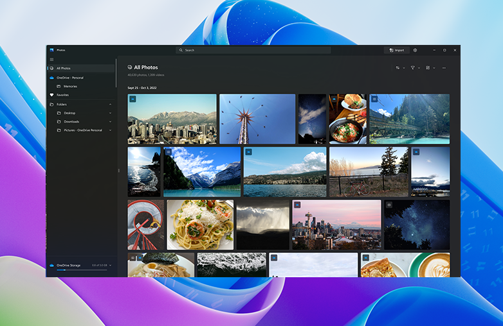Click the Photos app icon in title bar
This screenshot has height=326, width=503.
[x=51, y=50]
